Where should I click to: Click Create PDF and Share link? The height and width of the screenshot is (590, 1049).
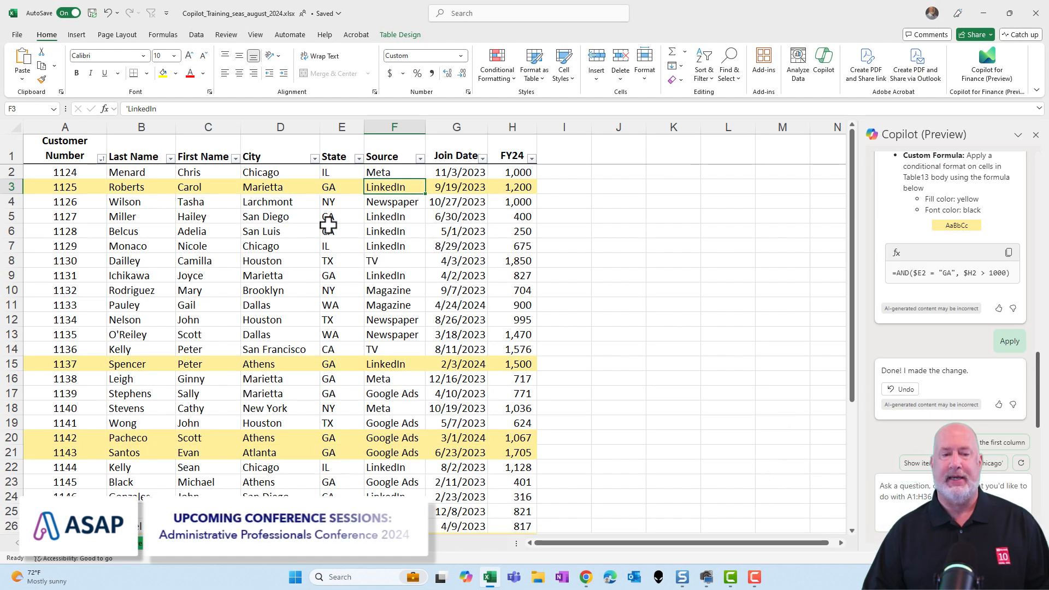[x=865, y=64]
